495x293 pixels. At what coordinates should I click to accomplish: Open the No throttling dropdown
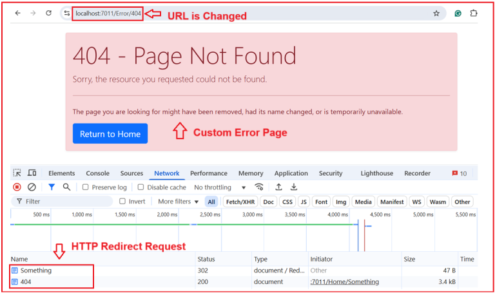coord(220,187)
